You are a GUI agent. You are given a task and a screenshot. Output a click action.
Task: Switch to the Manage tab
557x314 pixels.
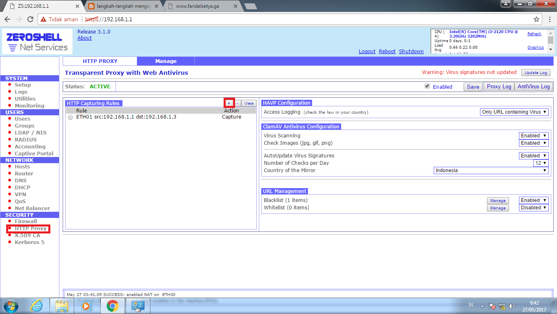165,61
